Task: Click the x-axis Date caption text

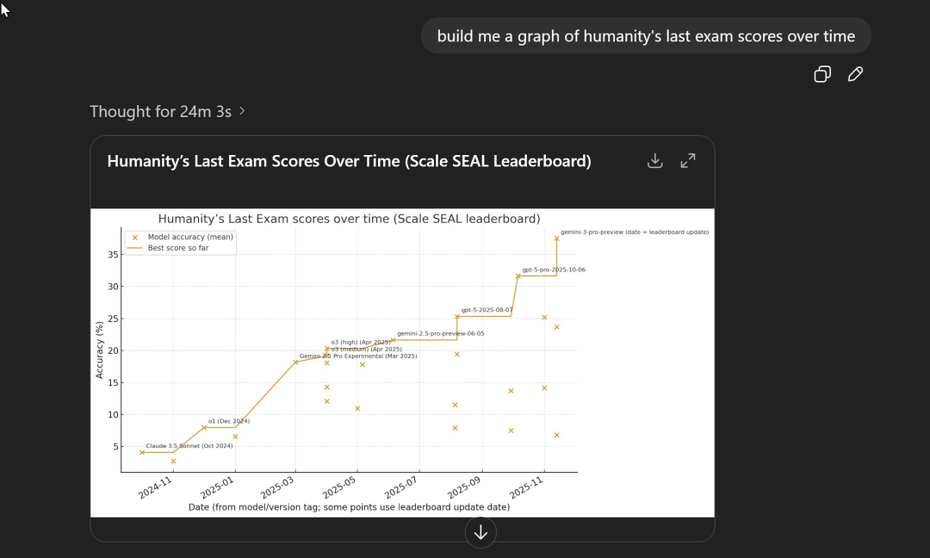Action: [x=349, y=507]
